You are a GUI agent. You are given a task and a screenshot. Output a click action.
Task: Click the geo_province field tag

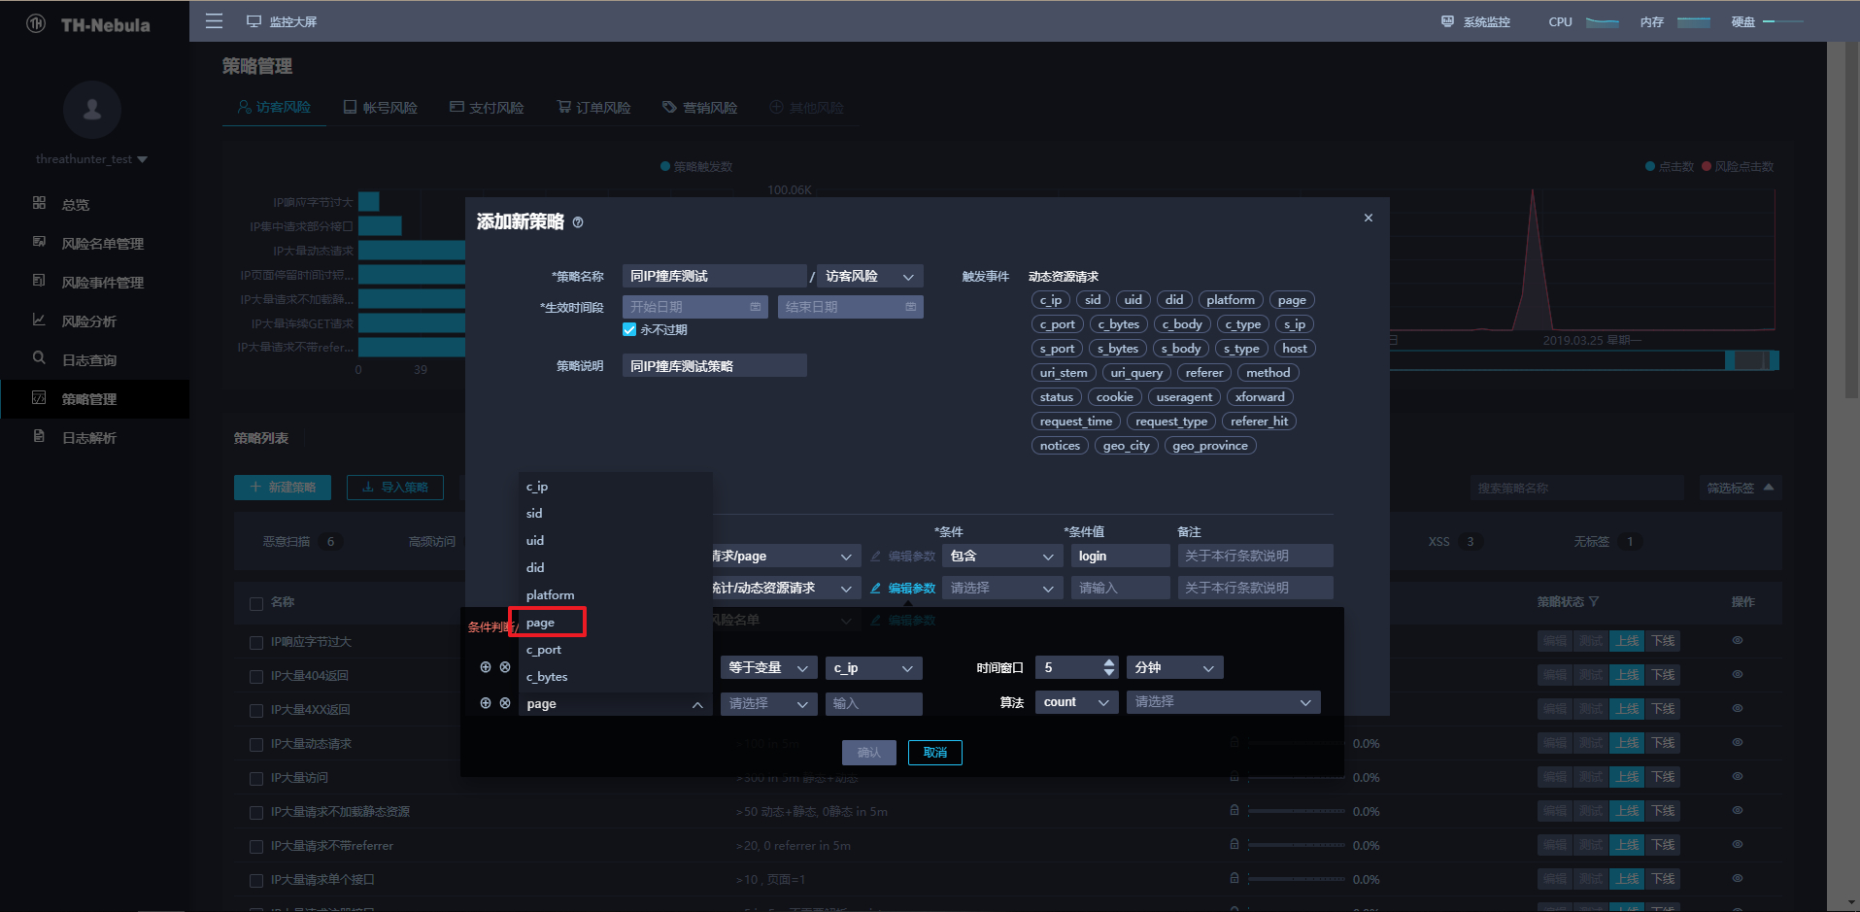click(x=1210, y=446)
